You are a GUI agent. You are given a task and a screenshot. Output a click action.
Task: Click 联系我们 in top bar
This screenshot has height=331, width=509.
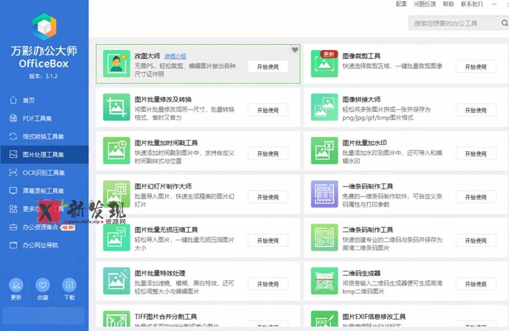472,4
